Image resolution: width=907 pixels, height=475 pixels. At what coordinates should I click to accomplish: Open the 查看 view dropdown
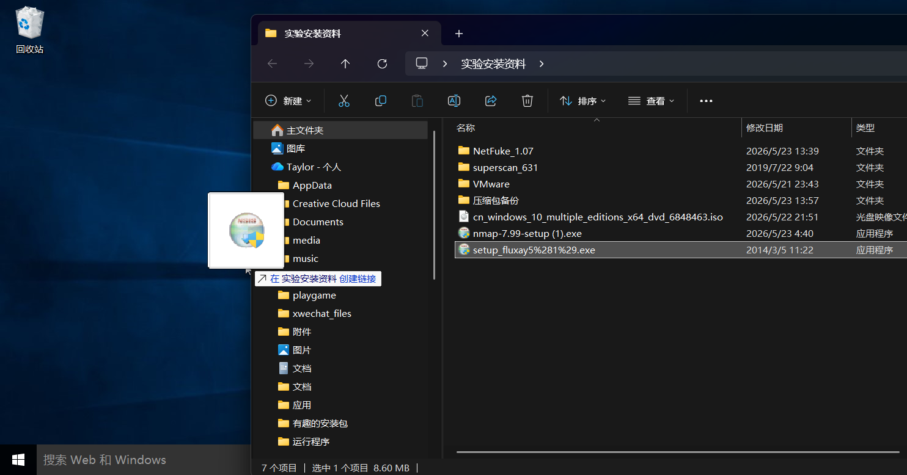(x=652, y=101)
